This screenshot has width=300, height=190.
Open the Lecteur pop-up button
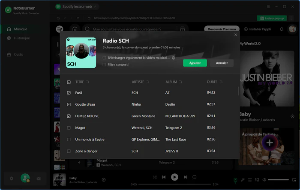tap(272, 18)
